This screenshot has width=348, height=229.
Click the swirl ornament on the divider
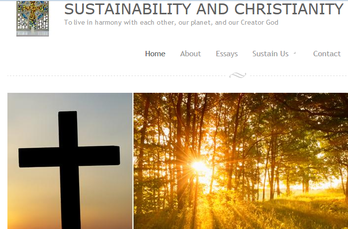(x=238, y=76)
